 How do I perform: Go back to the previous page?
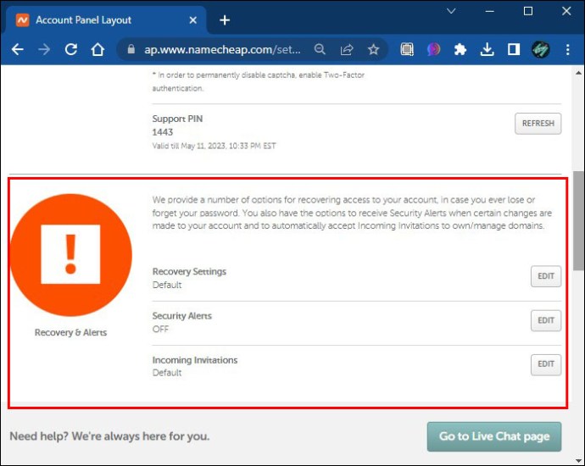pyautogui.click(x=17, y=49)
